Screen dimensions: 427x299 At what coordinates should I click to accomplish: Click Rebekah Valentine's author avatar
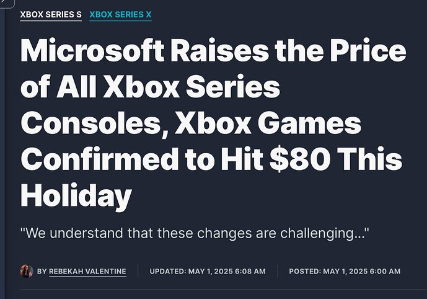click(26, 271)
